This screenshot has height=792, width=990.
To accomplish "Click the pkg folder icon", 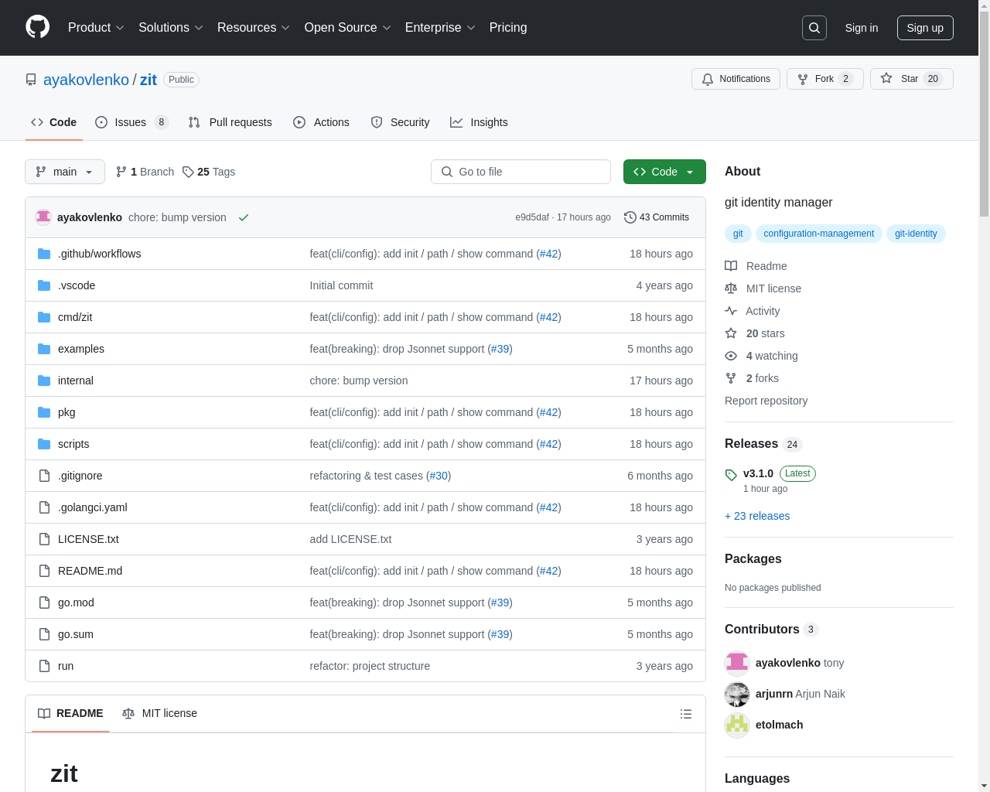I will 44,412.
